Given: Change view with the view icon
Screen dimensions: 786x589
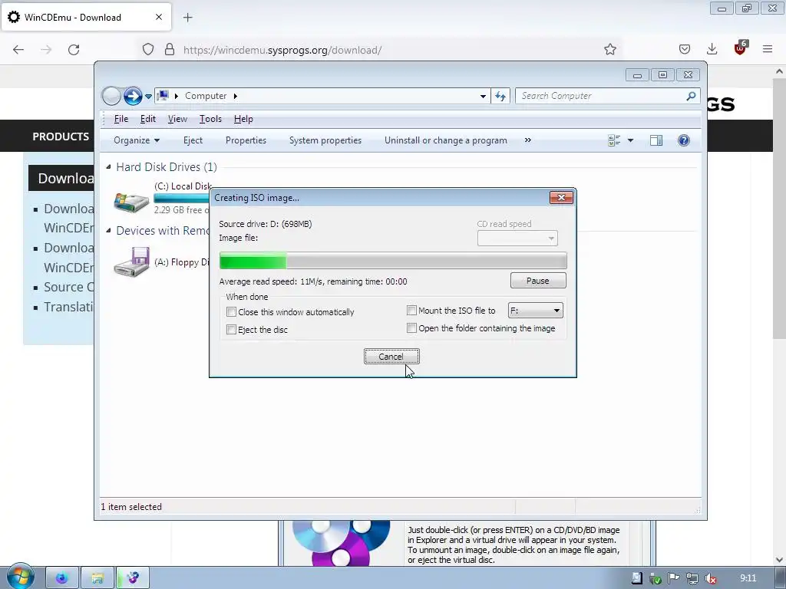Looking at the screenshot, I should [614, 140].
